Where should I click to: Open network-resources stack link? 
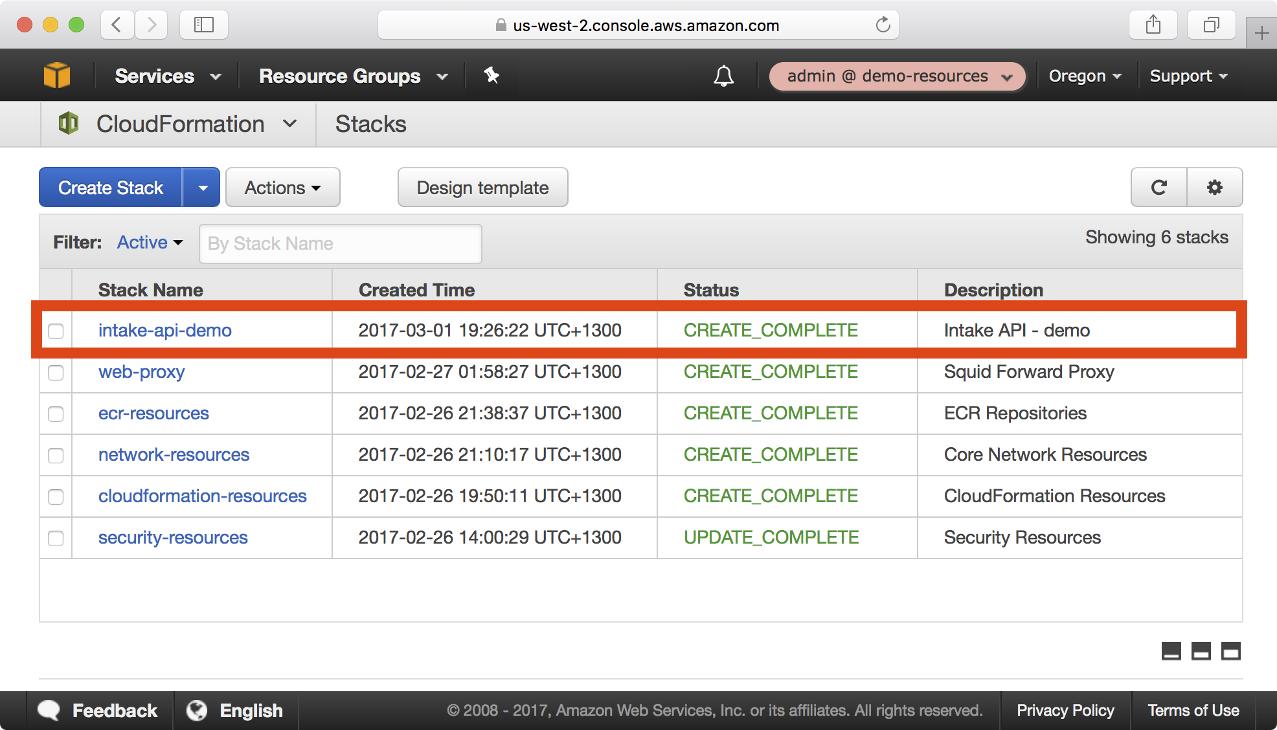point(174,454)
